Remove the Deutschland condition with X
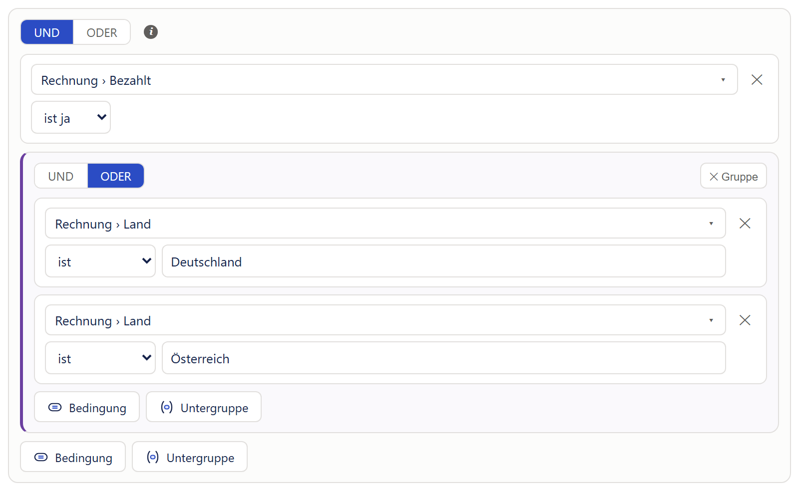The height and width of the screenshot is (491, 799). [745, 224]
